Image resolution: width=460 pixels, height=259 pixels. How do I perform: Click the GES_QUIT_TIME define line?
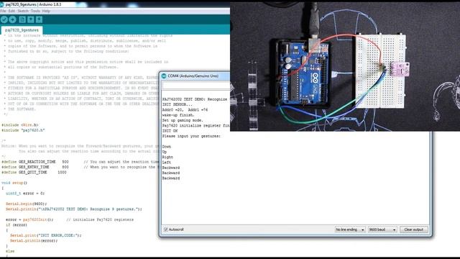(x=34, y=173)
